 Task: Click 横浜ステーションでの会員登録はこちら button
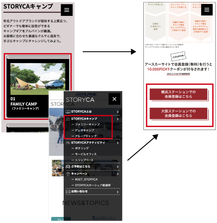[x=178, y=94]
